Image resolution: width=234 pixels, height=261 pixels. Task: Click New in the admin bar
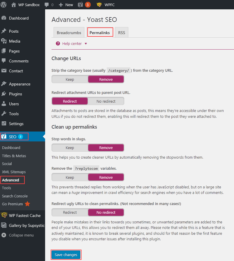coord(69,5)
